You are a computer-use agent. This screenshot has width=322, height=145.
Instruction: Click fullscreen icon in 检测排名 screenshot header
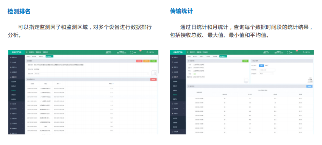(x=131, y=52)
